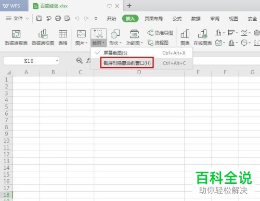
Task: Click the zoom magnifier icon in formula bar
Action: [79, 61]
